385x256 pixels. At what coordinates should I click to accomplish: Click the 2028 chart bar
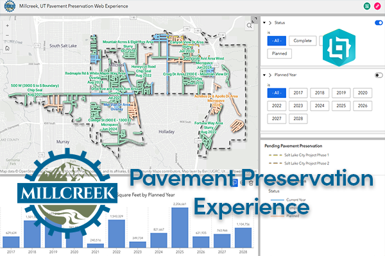coord(243,237)
